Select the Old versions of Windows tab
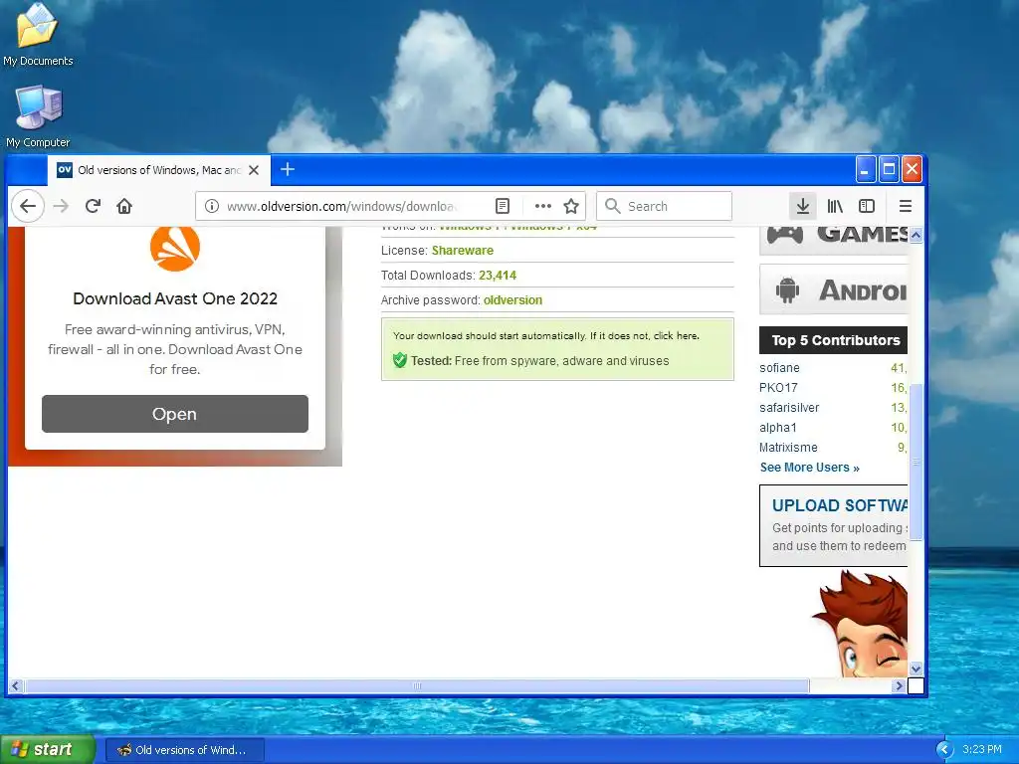The image size is (1019, 764). (158, 170)
